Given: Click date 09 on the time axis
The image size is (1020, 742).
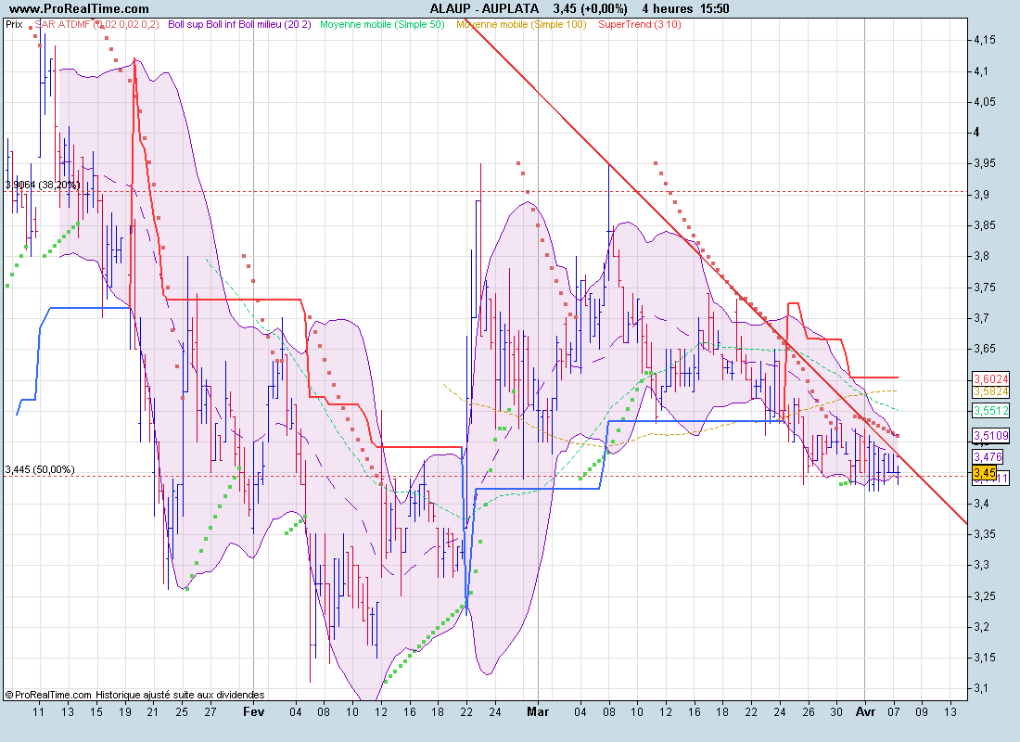Looking at the screenshot, I should pyautogui.click(x=922, y=712).
